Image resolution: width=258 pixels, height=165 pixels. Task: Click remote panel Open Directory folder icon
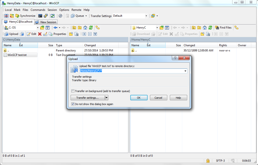[162, 28]
